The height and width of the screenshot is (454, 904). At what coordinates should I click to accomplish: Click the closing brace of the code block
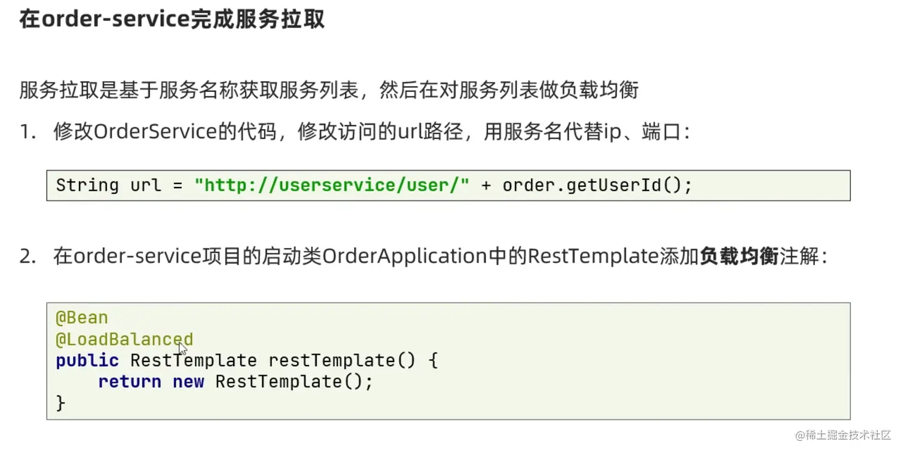(60, 403)
